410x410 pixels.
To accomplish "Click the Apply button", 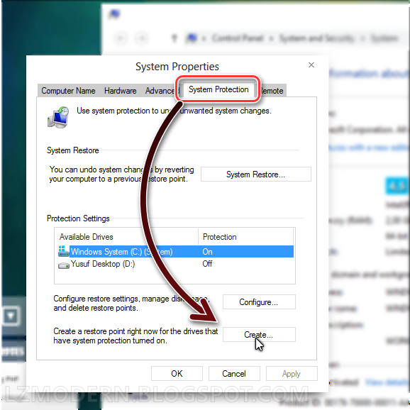I will click(x=292, y=373).
